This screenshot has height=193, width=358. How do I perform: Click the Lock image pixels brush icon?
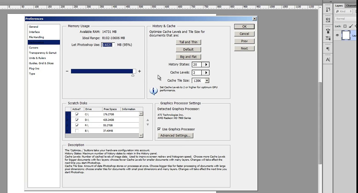[351, 26]
